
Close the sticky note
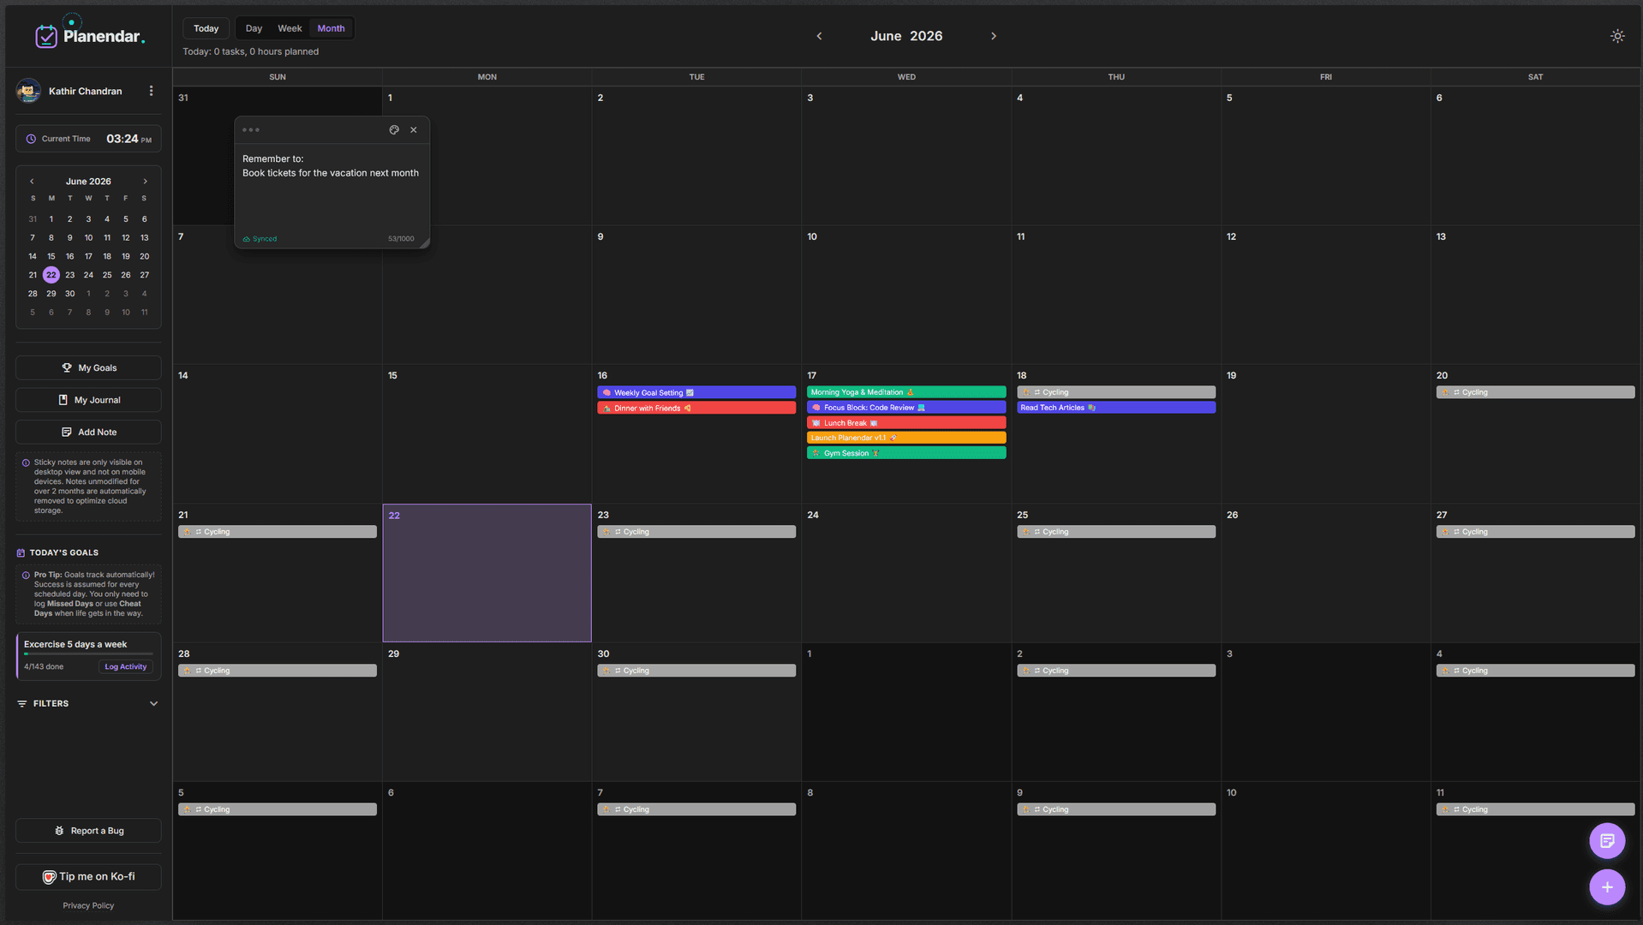coord(414,130)
